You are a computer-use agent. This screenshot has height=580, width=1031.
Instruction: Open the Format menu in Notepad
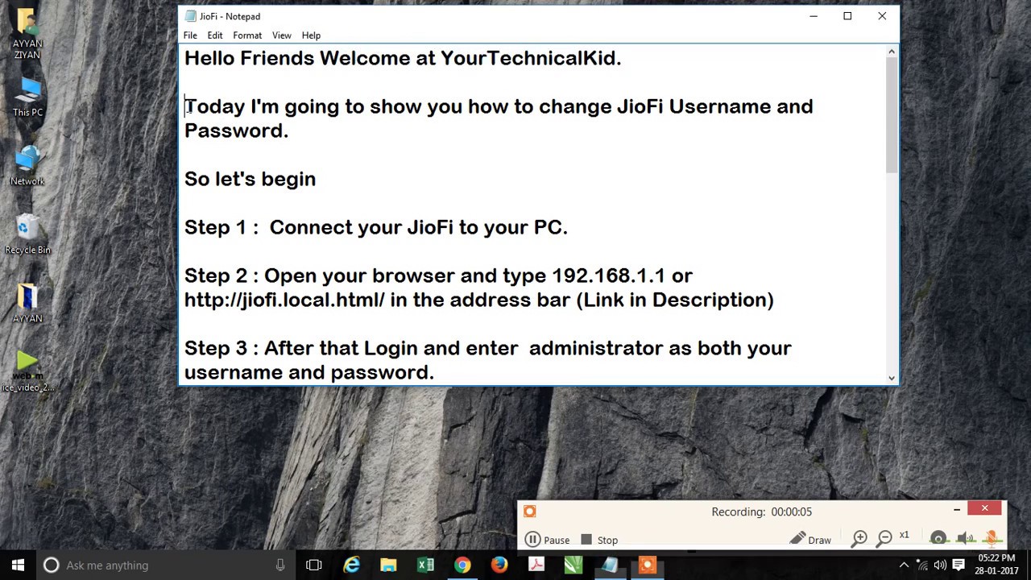click(x=247, y=35)
